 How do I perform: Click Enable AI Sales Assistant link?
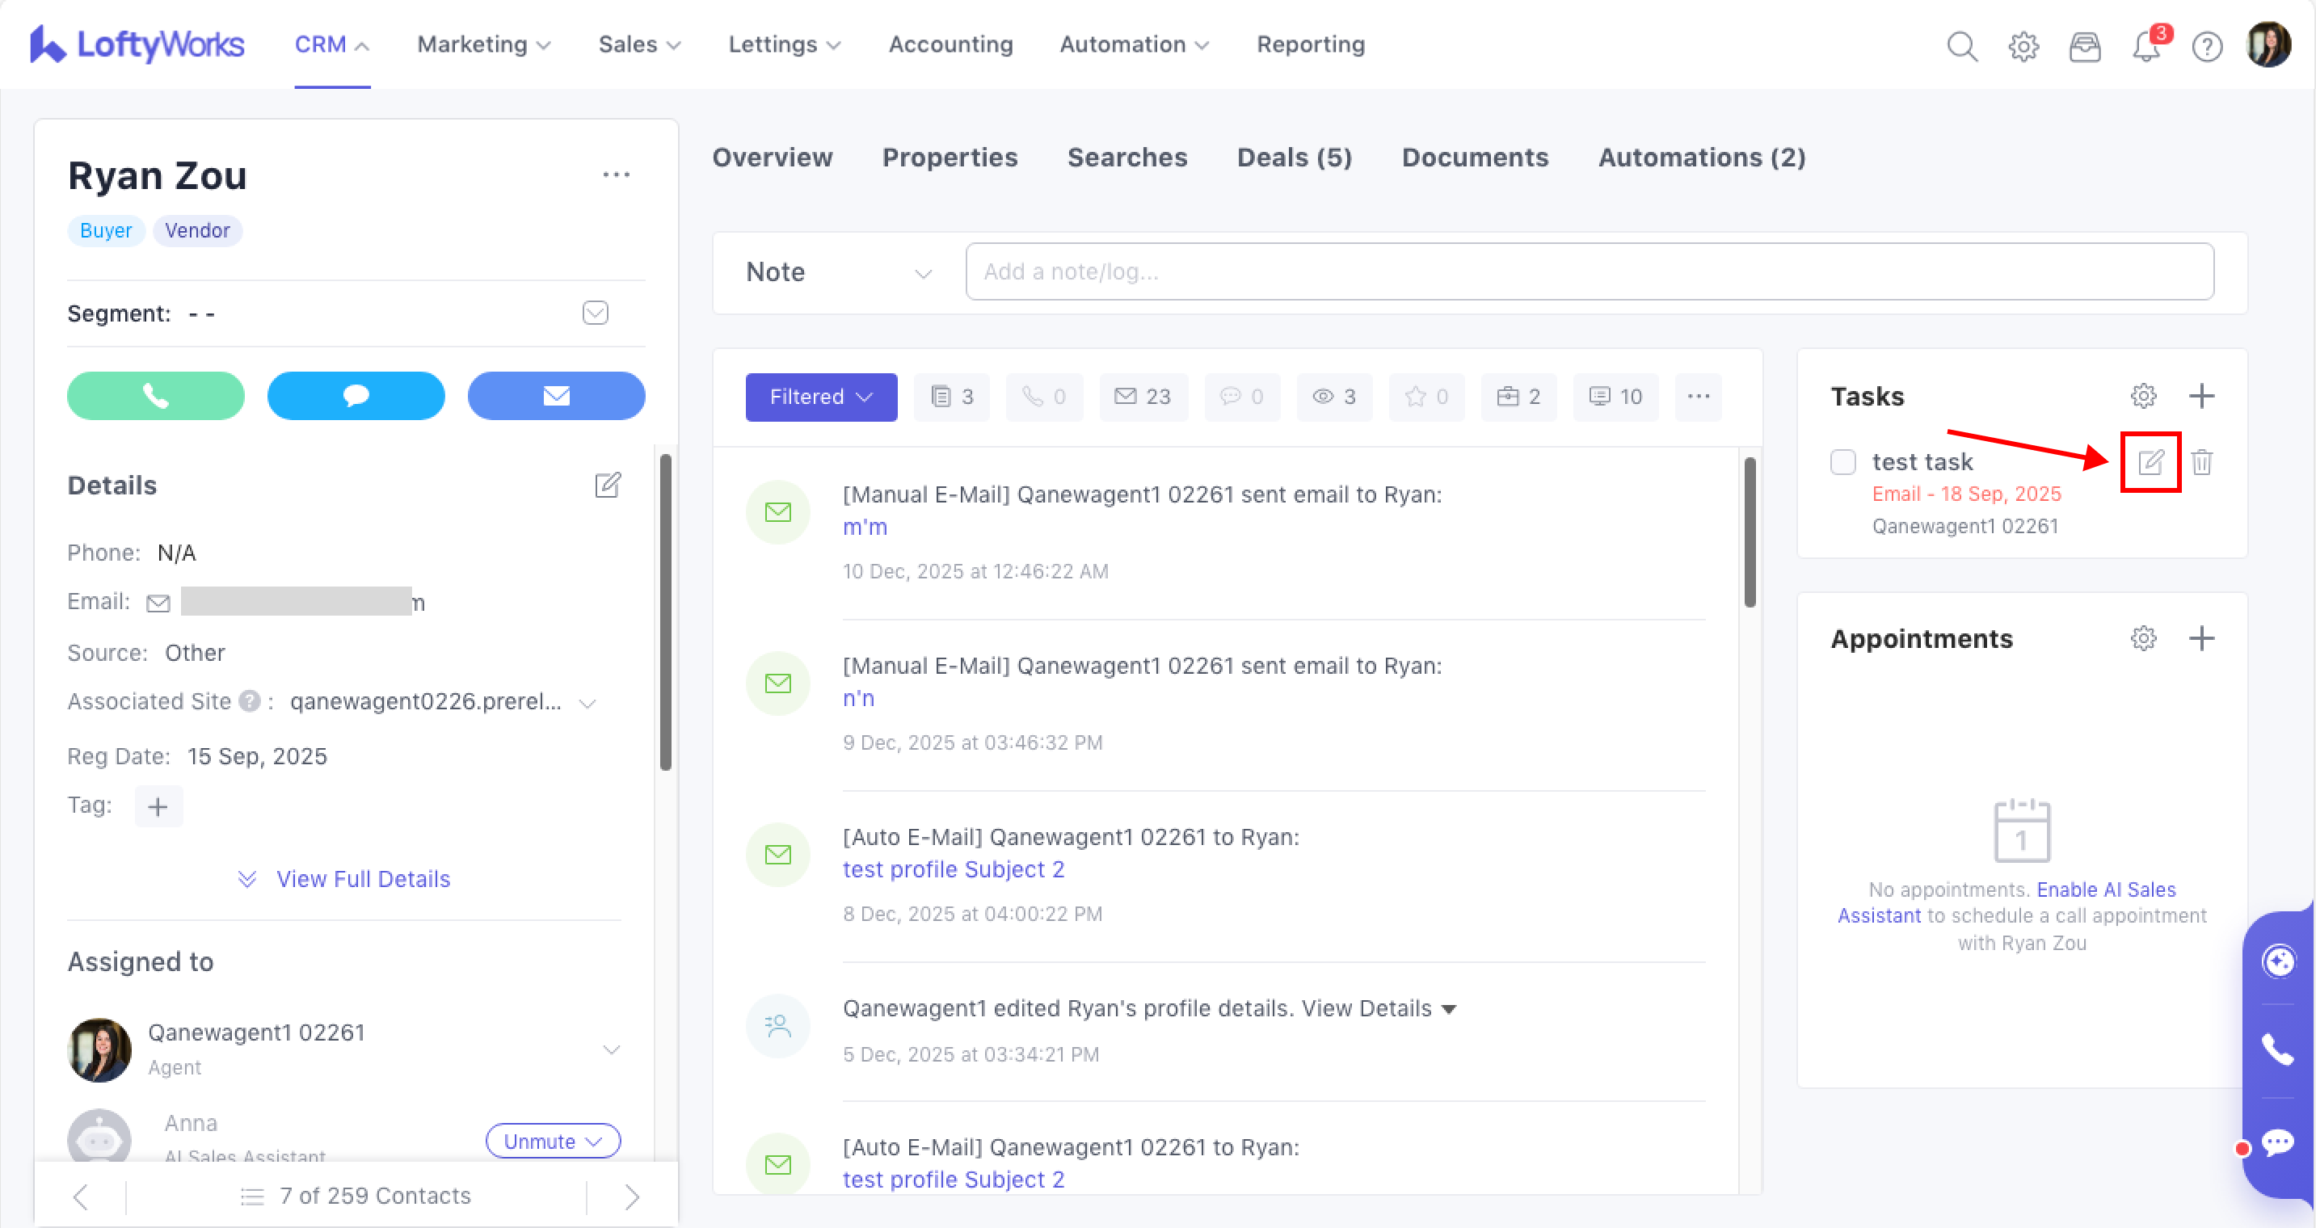[2106, 889]
